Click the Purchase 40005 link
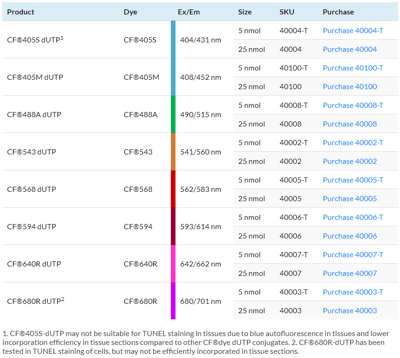 350,199
